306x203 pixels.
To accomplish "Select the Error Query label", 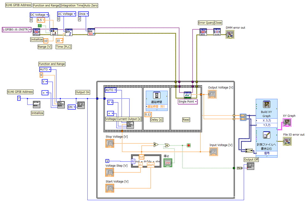I will tap(206, 23).
